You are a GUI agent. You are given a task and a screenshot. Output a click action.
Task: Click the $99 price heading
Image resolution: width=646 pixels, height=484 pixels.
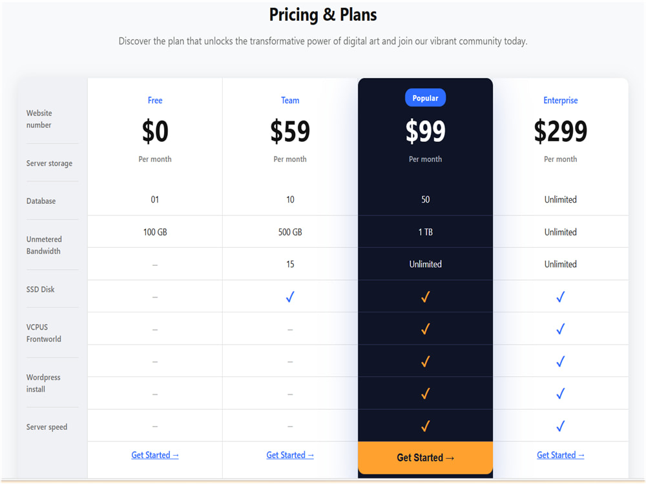[425, 131]
